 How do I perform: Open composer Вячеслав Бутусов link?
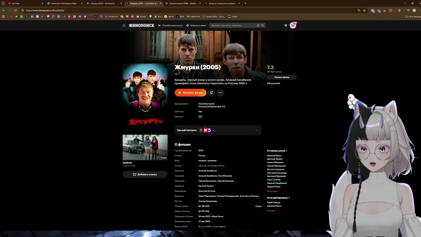[207, 191]
